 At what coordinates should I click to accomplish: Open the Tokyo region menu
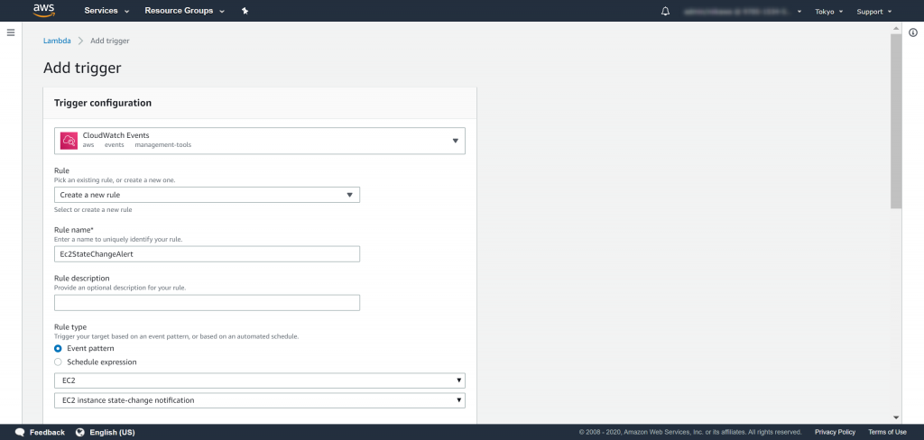pos(828,11)
